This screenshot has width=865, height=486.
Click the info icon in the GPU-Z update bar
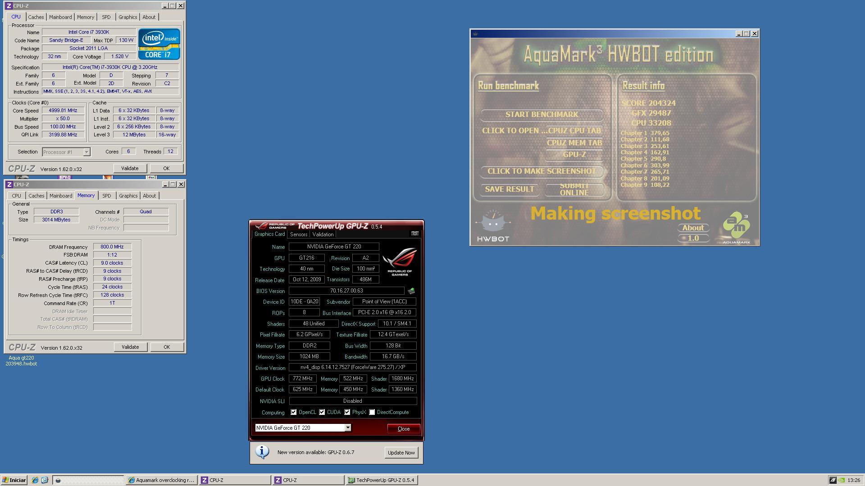pos(262,452)
